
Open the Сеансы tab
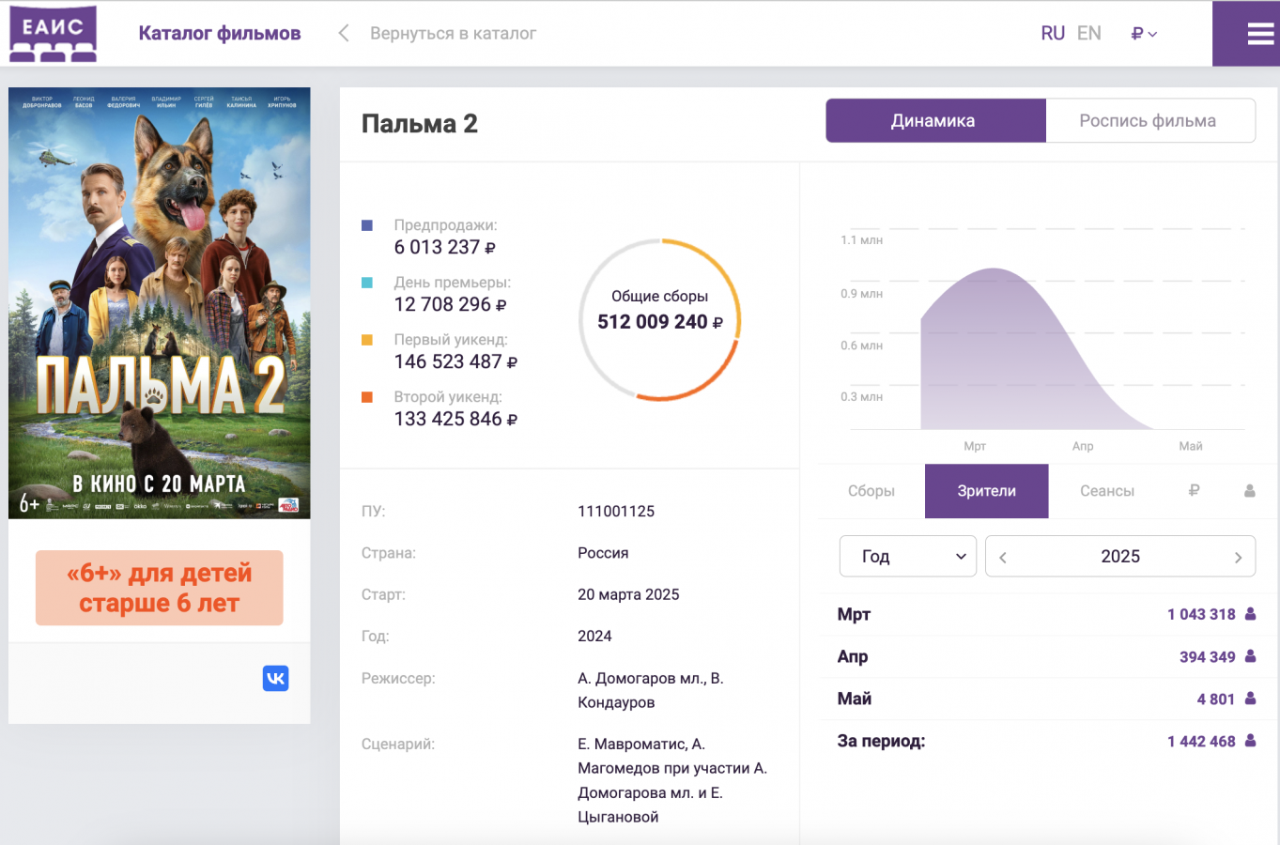1107,491
